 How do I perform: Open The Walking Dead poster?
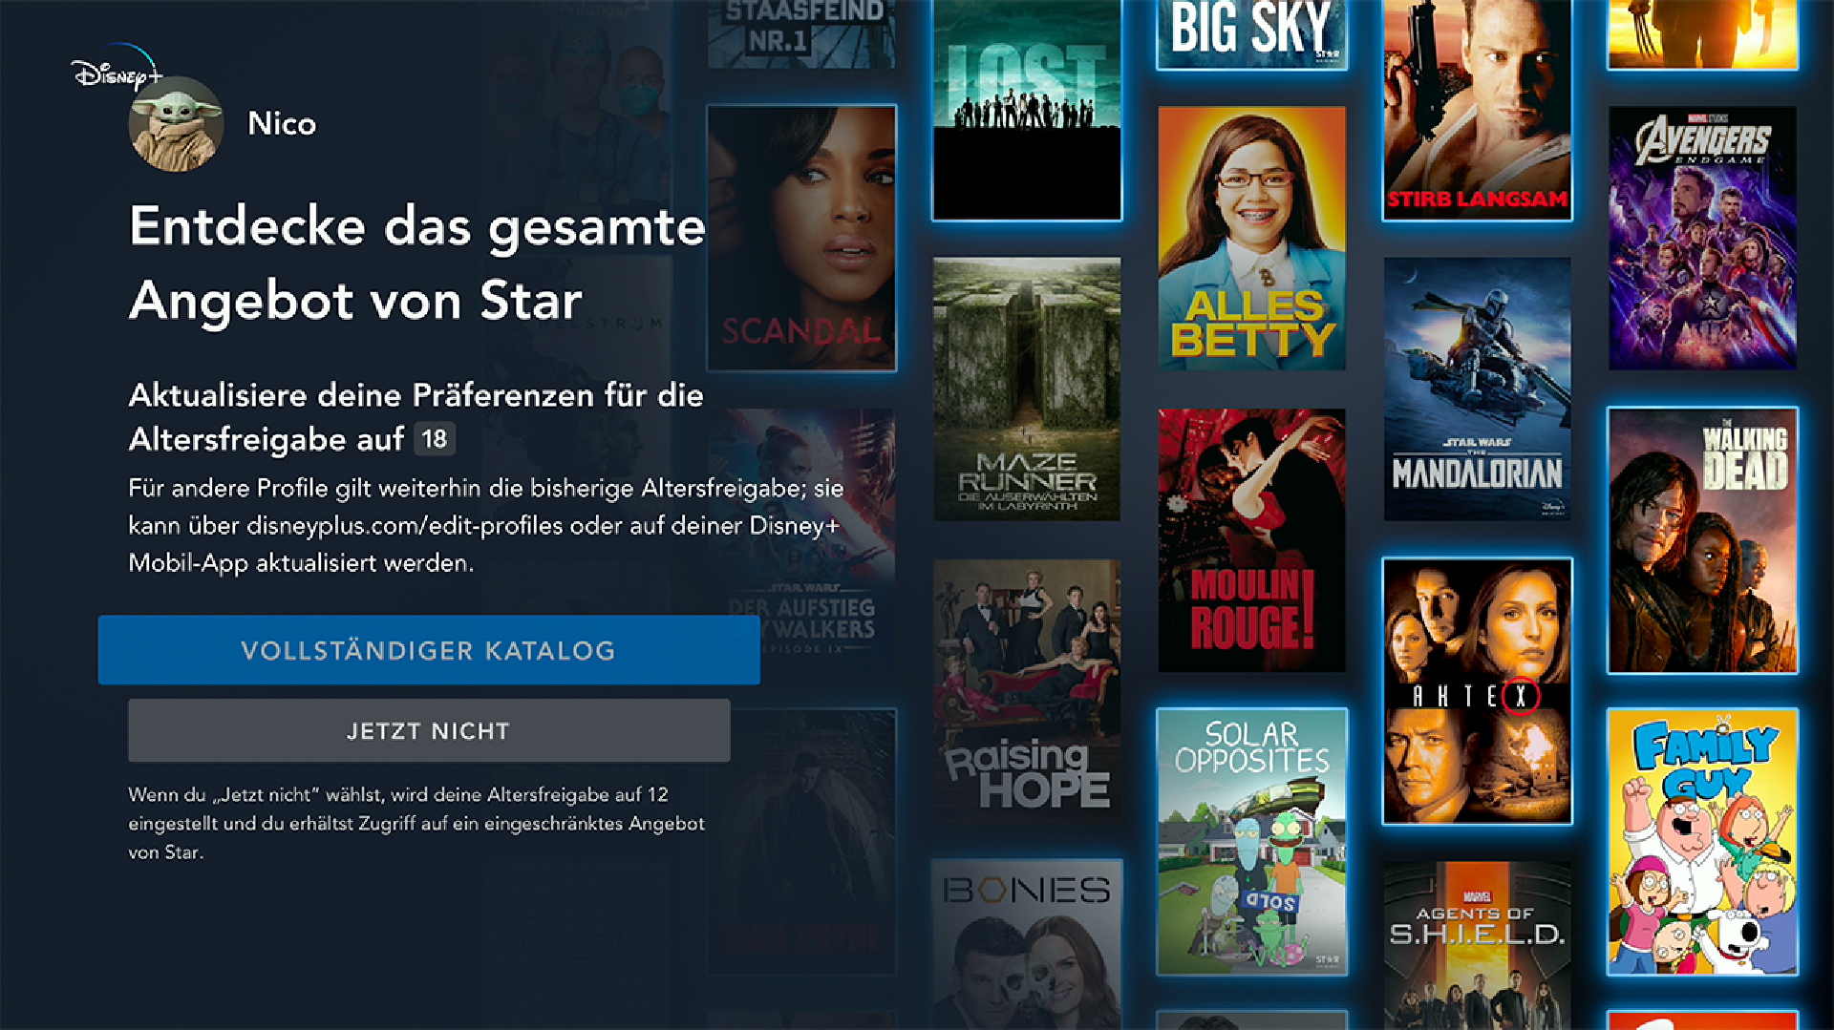pyautogui.click(x=1702, y=540)
